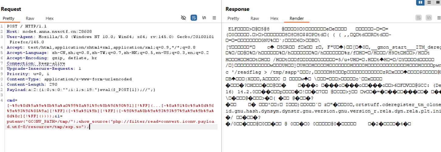Viewport: 441px width, 152px height.
Task: Click the Payload header with eval($_POST[1])
Action: [81, 90]
